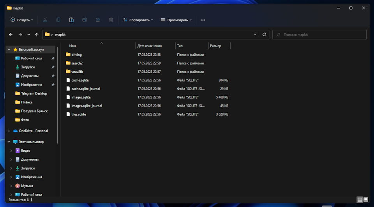Open Фото folder in sidebar
374x207 pixels.
25,120
